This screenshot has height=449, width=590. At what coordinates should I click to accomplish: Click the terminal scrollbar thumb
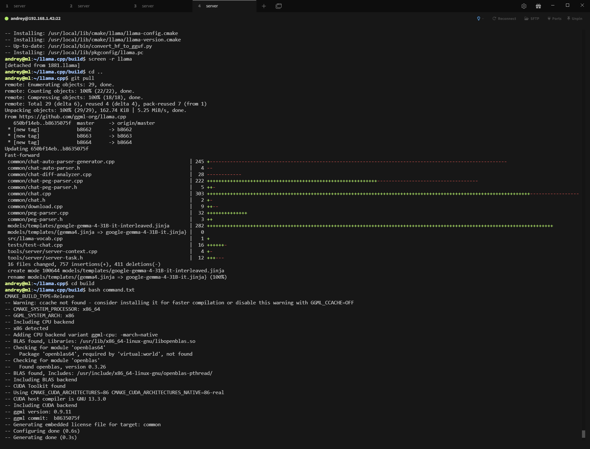[583, 434]
